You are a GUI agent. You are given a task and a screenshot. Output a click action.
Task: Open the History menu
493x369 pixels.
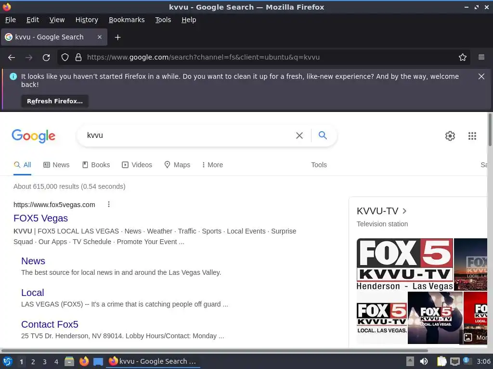coord(87,20)
